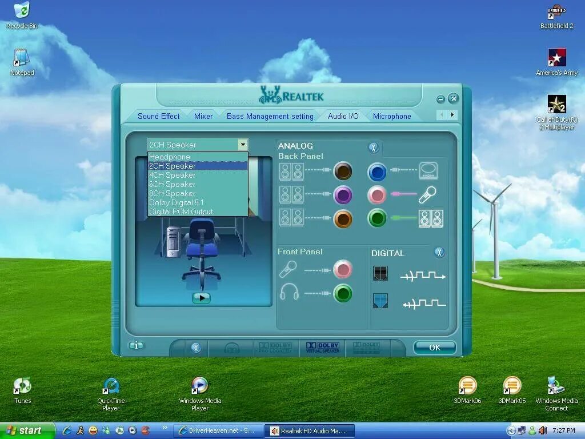Open the Microphone tab
The height and width of the screenshot is (439, 585).
pos(392,116)
